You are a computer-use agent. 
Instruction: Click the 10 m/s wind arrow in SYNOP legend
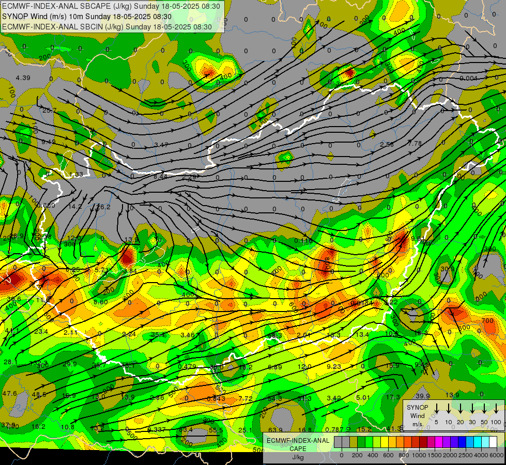pyautogui.click(x=449, y=408)
